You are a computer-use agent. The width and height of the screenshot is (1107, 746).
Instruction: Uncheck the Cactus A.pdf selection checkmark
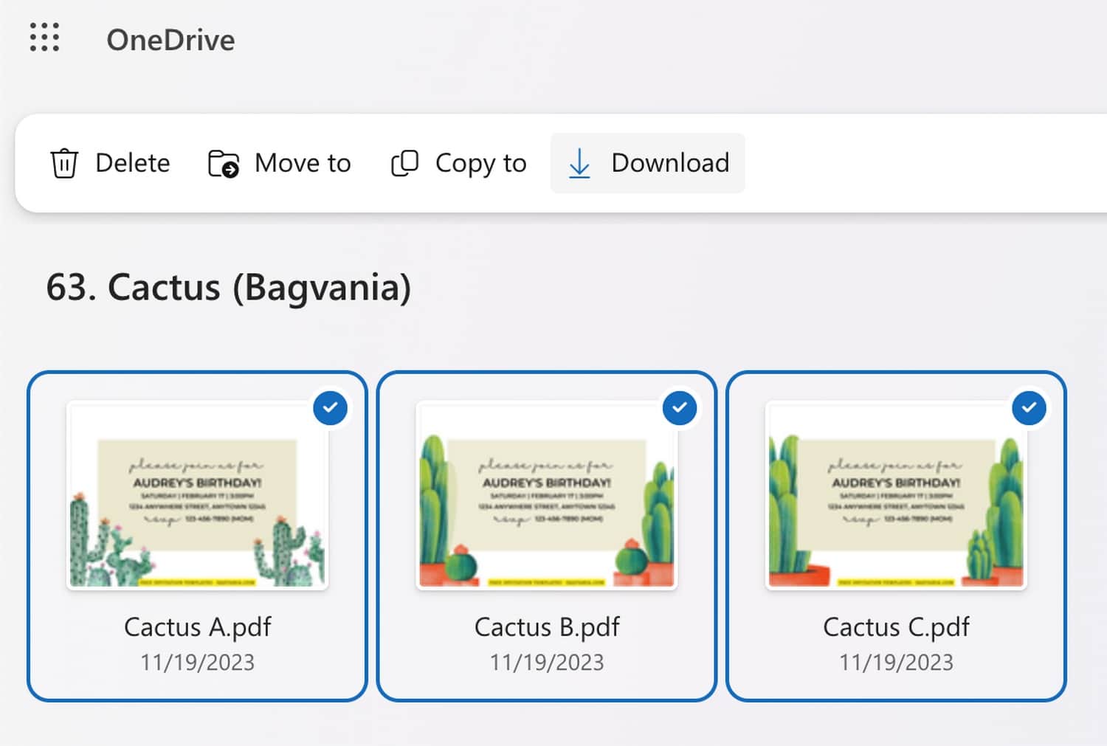click(x=330, y=407)
